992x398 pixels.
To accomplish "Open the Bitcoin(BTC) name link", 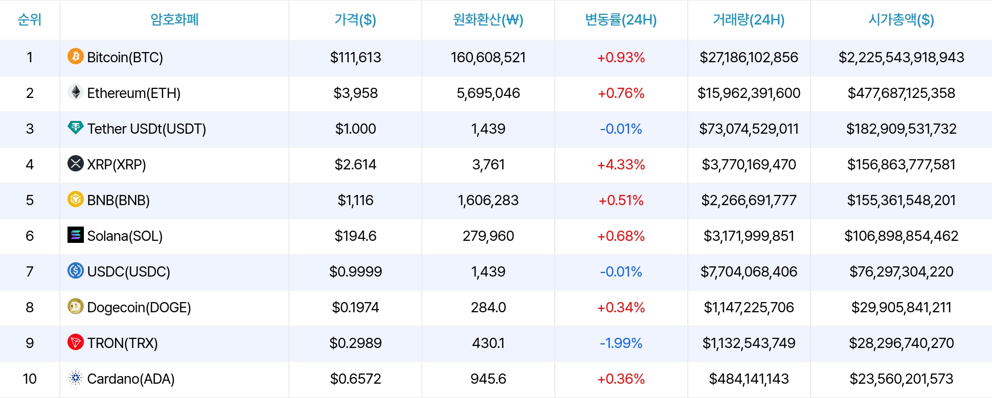I will [125, 57].
